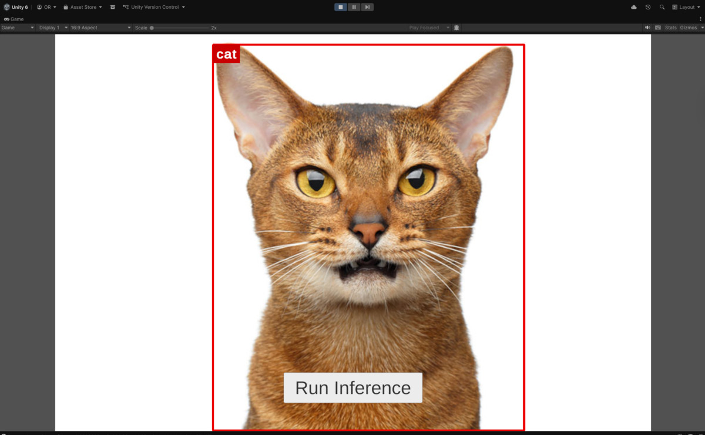
Task: Toggle Mute Audio speaker icon
Action: (x=647, y=28)
